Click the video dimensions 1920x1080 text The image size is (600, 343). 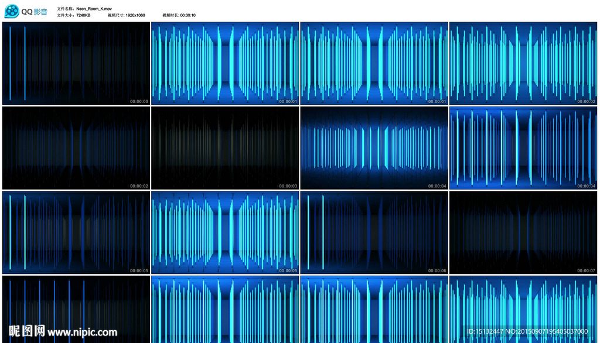coord(135,15)
